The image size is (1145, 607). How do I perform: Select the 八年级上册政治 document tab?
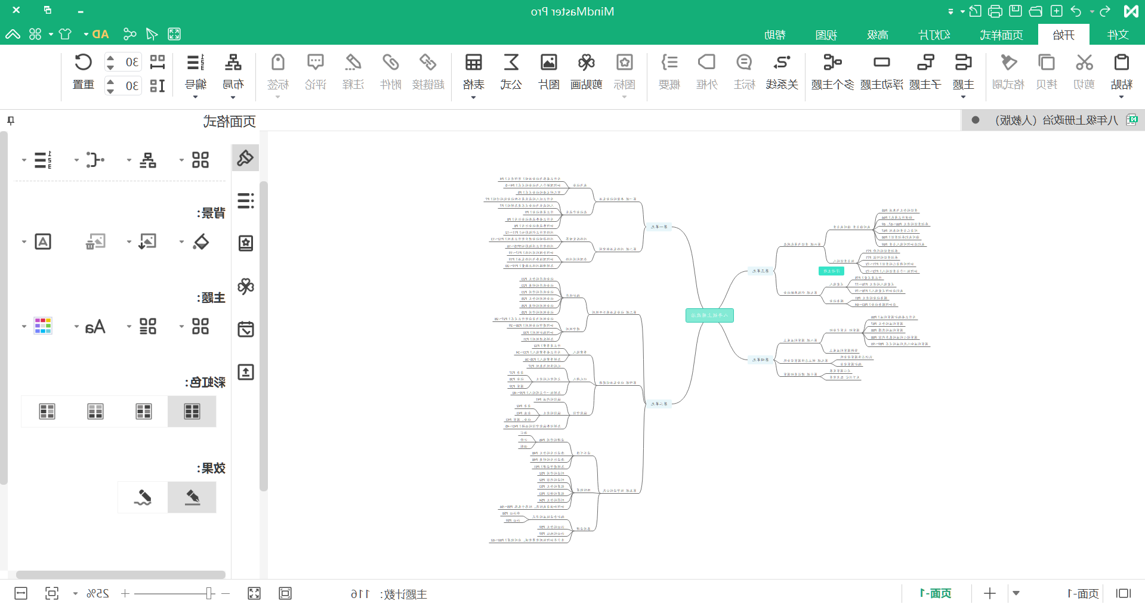[x=1053, y=120]
